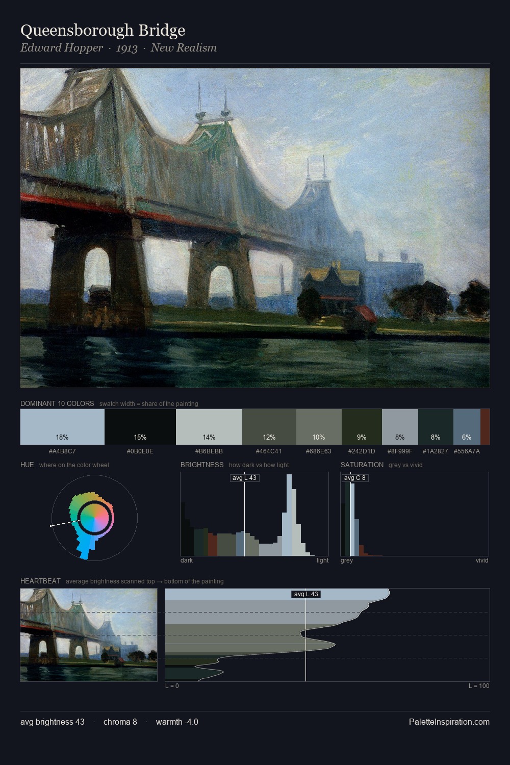This screenshot has width=510, height=765.
Task: Click the #A4B8C7 light blue swatch
Action: (62, 427)
